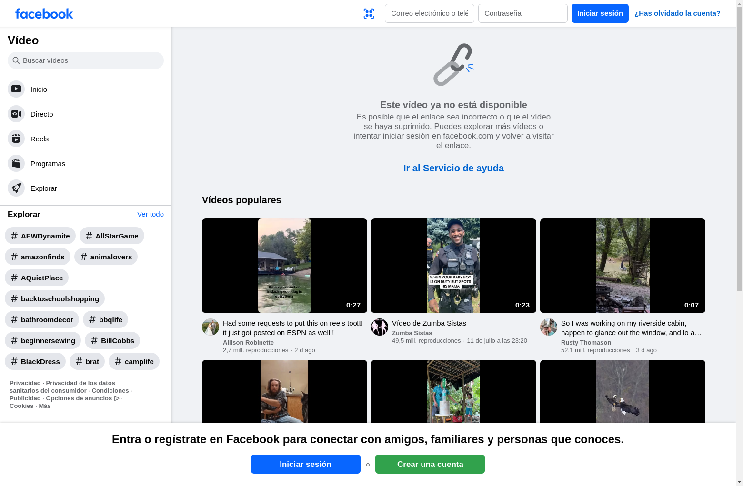Select the bbqlife hashtag chip

click(x=105, y=319)
